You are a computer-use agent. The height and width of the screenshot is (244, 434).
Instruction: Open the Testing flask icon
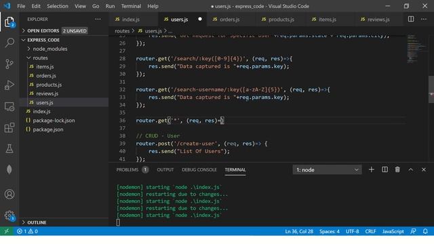pyautogui.click(x=9, y=148)
